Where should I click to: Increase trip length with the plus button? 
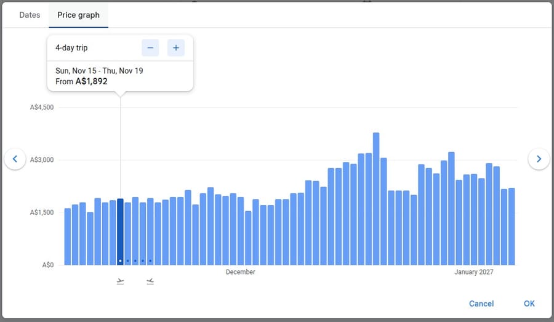tap(176, 48)
